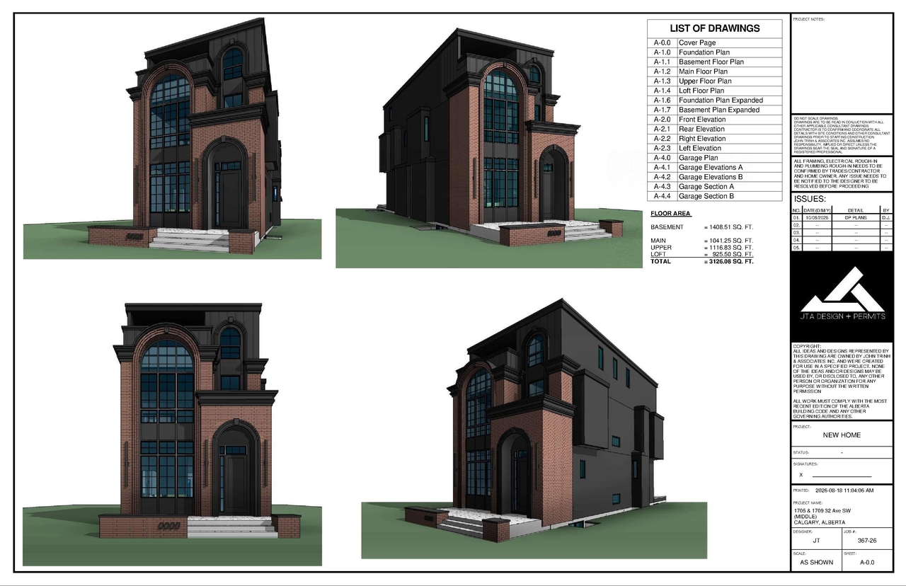Click the "ISSUES:" heading in the title block

tap(810, 199)
